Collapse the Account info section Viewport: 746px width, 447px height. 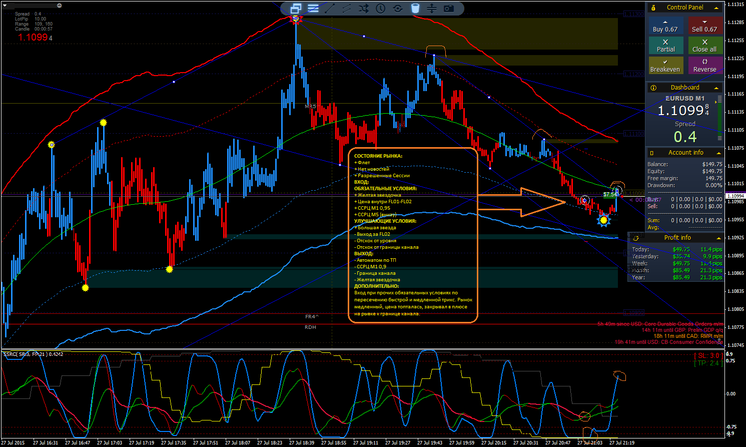point(718,153)
